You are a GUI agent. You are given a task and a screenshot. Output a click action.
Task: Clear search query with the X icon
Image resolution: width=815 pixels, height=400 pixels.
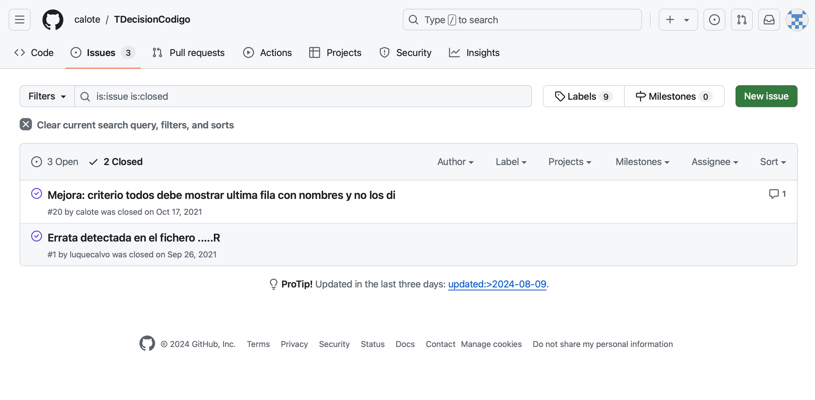pos(26,124)
